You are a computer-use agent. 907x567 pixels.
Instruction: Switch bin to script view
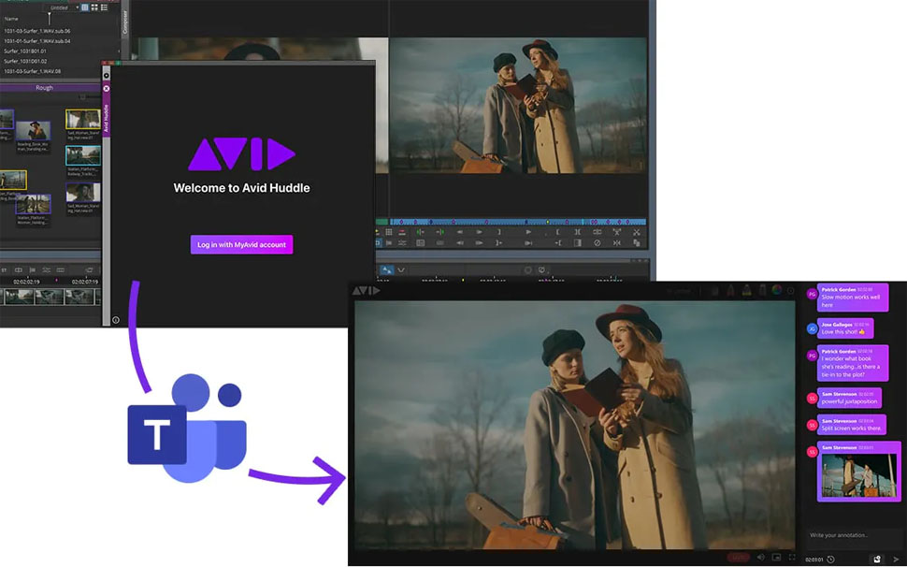105,7
